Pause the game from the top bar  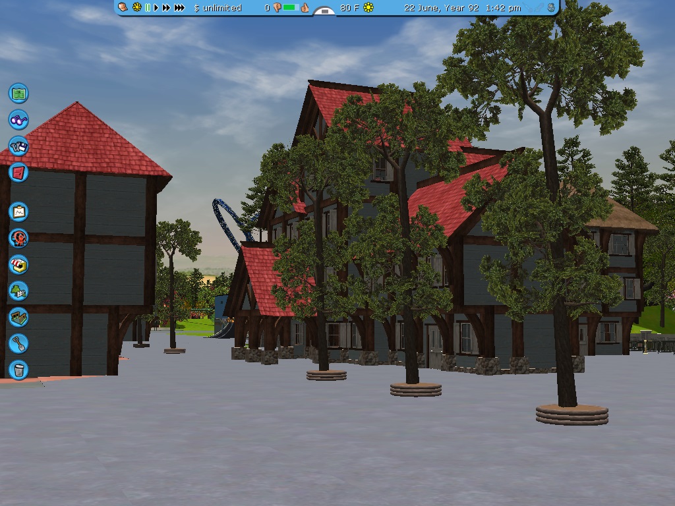pos(148,8)
